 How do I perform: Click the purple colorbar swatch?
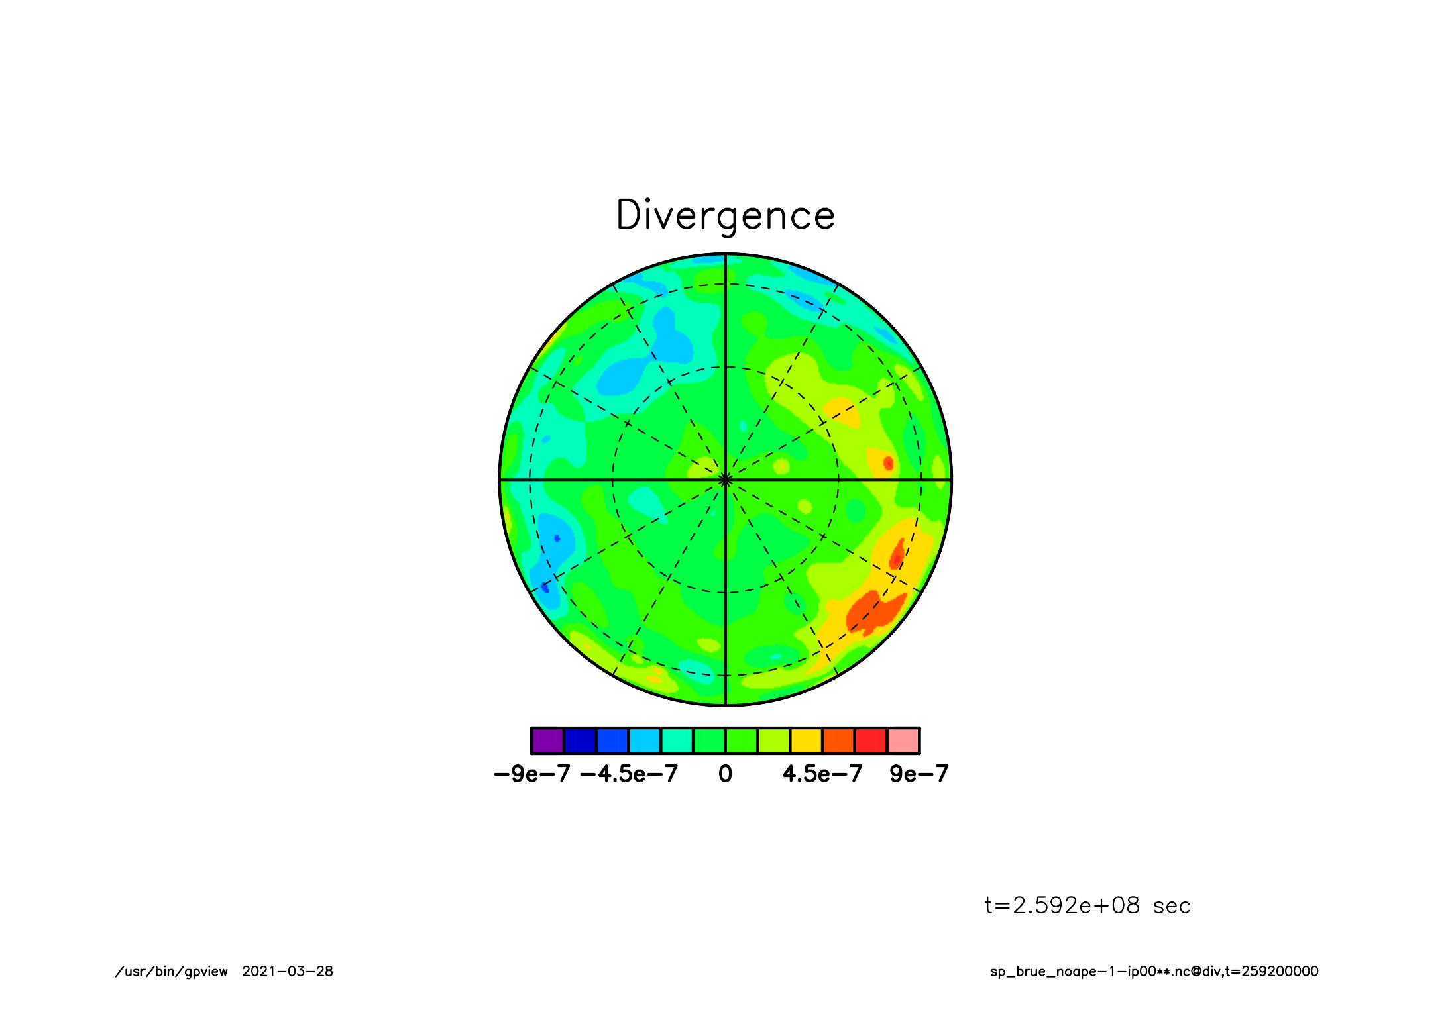point(547,741)
